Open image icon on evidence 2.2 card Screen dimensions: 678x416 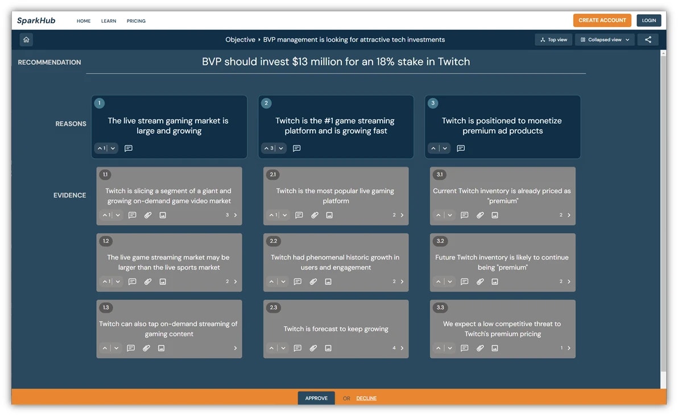(x=328, y=282)
